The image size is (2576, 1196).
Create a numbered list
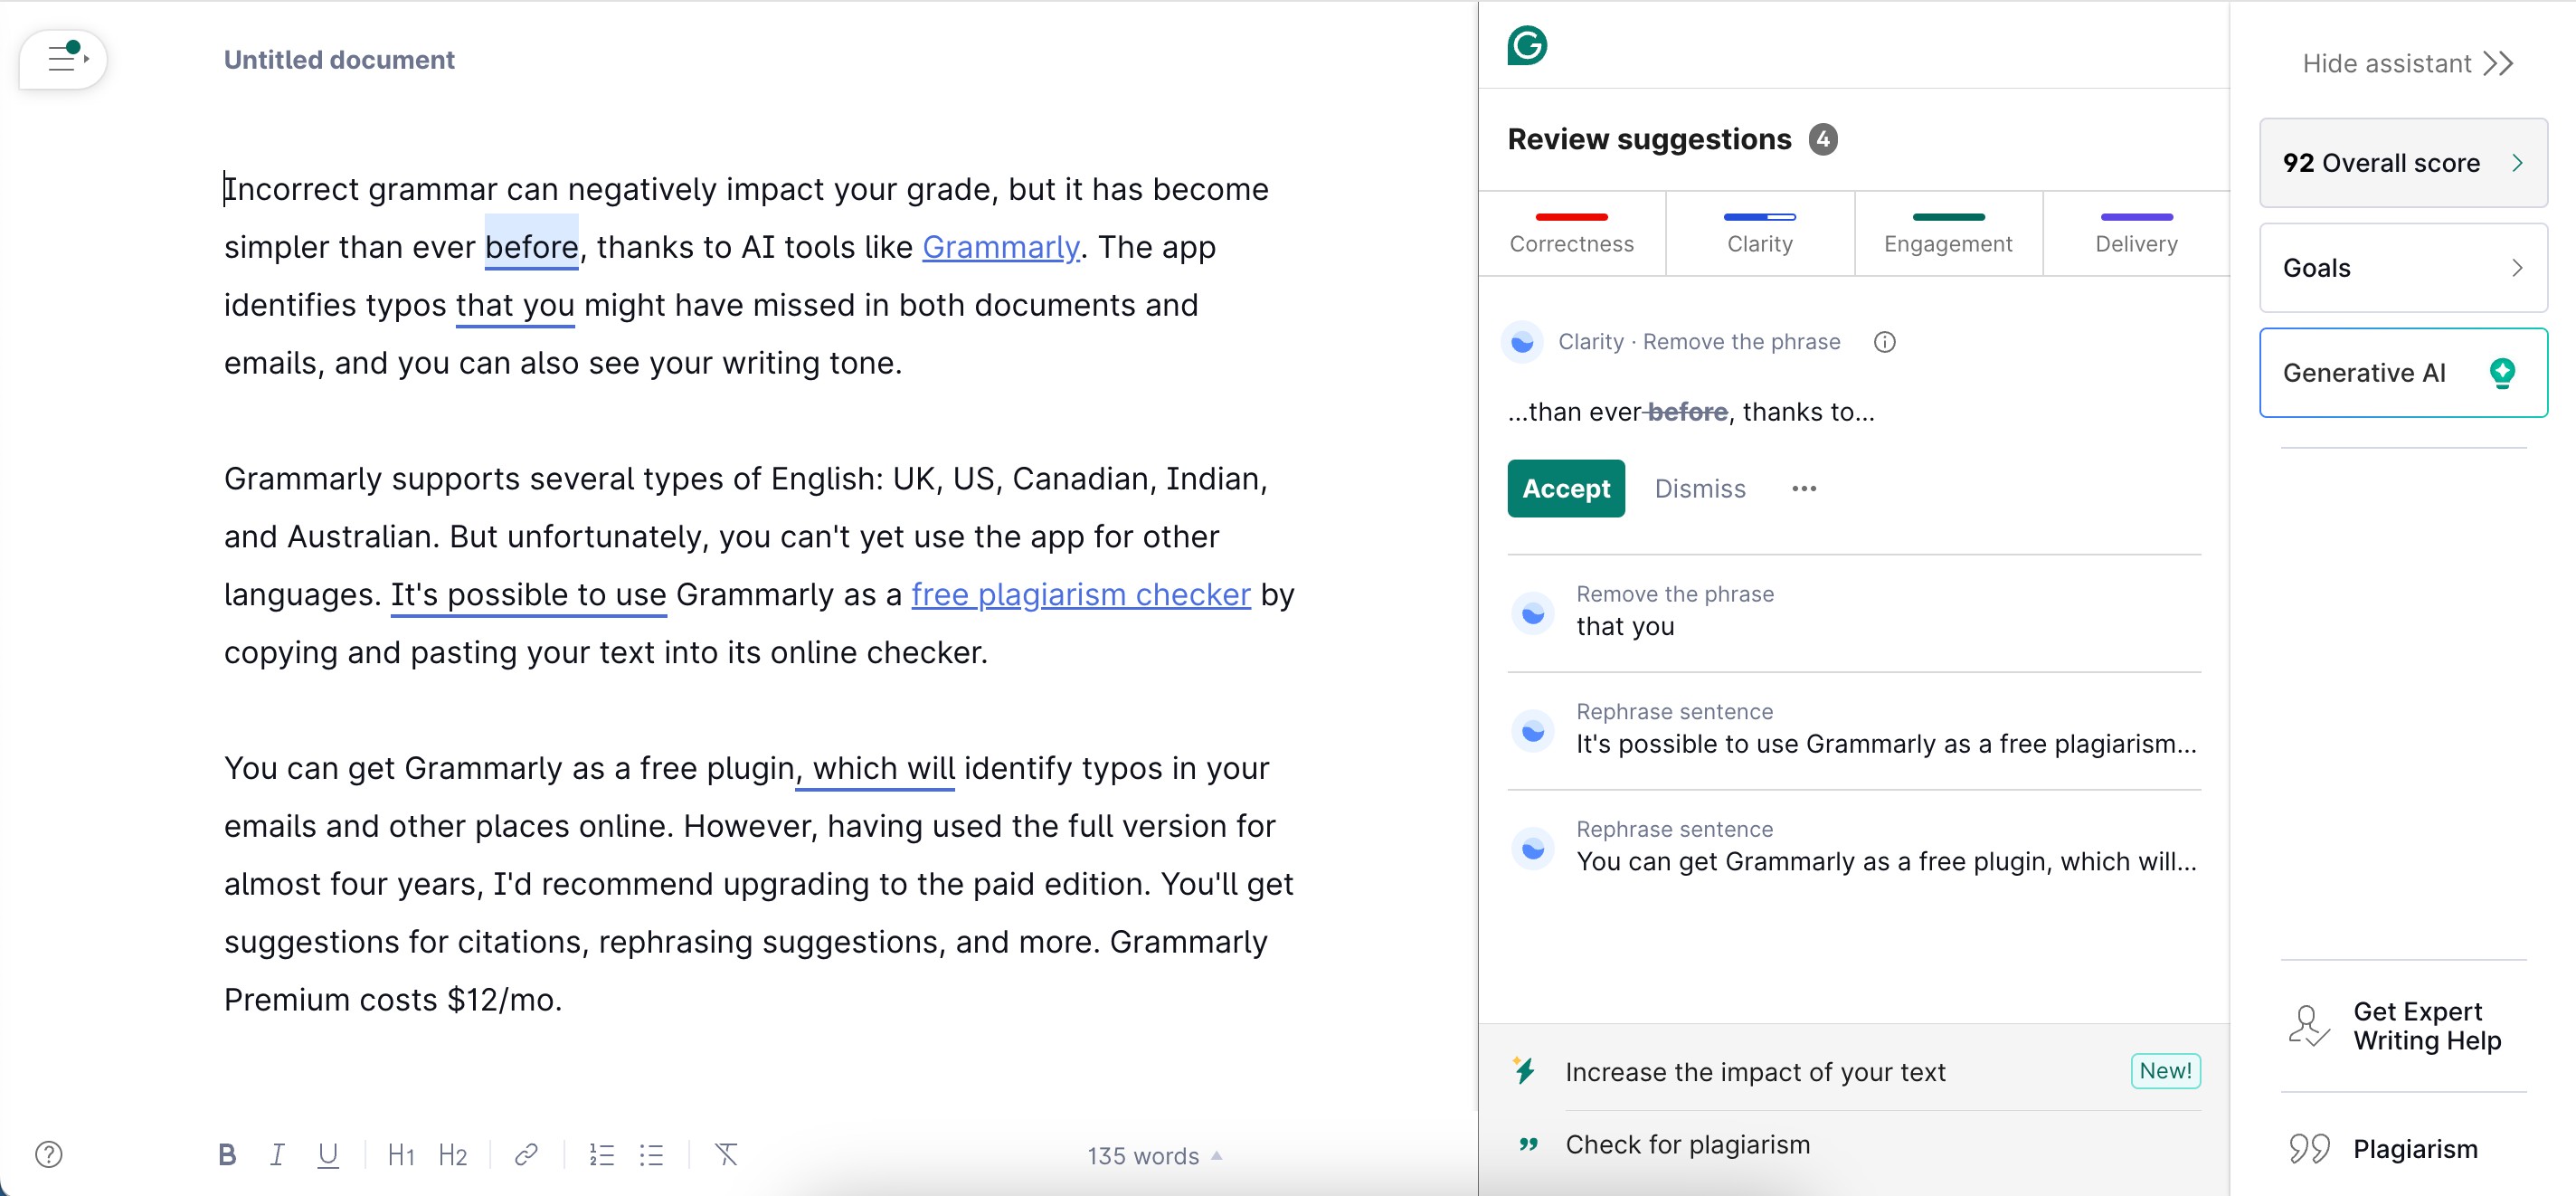pyautogui.click(x=601, y=1155)
